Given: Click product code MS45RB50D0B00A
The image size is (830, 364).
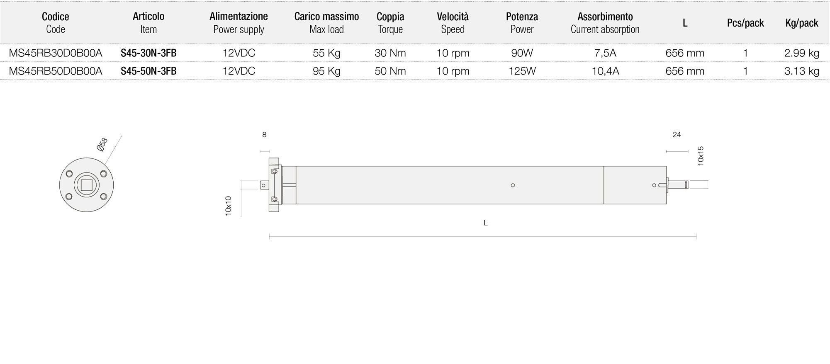Looking at the screenshot, I should point(55,71).
